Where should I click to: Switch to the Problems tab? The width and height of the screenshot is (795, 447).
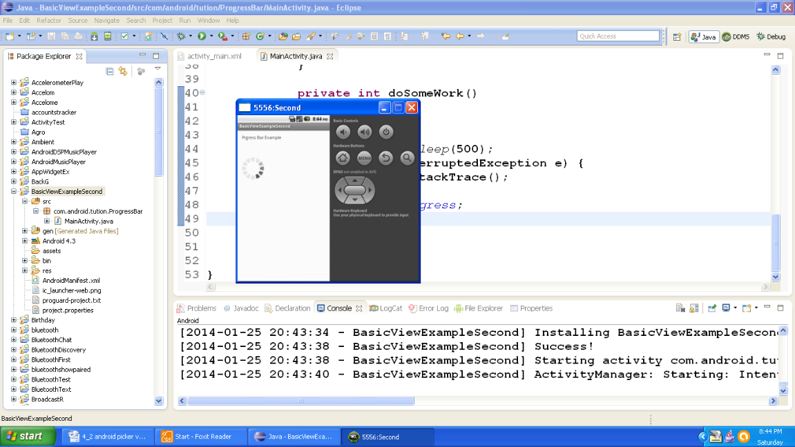point(197,308)
